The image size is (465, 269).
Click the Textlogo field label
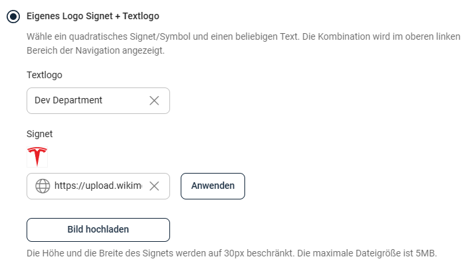pos(45,75)
